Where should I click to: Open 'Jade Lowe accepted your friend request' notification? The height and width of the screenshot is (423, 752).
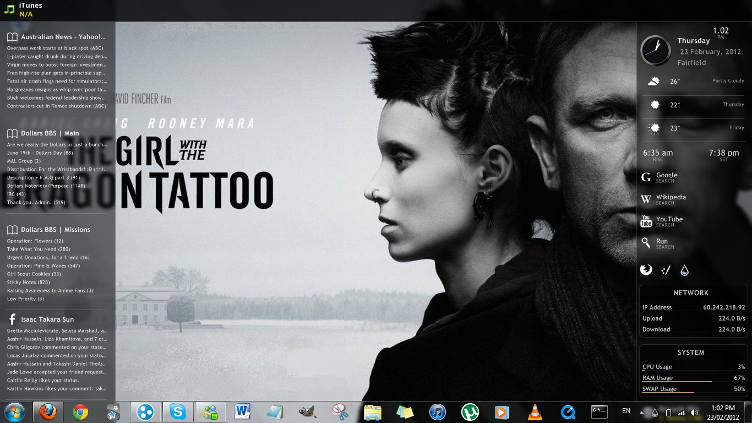(57, 372)
